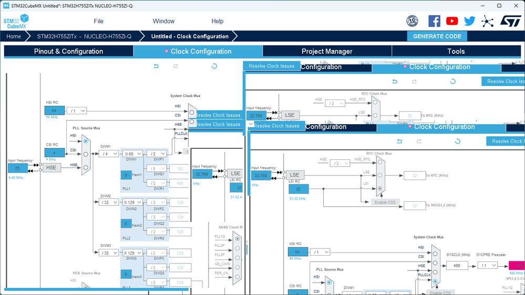This screenshot has height=295, width=525.
Task: Click Enable CSS below the lowest RTC Clock Mux
Action: [x=385, y=202]
